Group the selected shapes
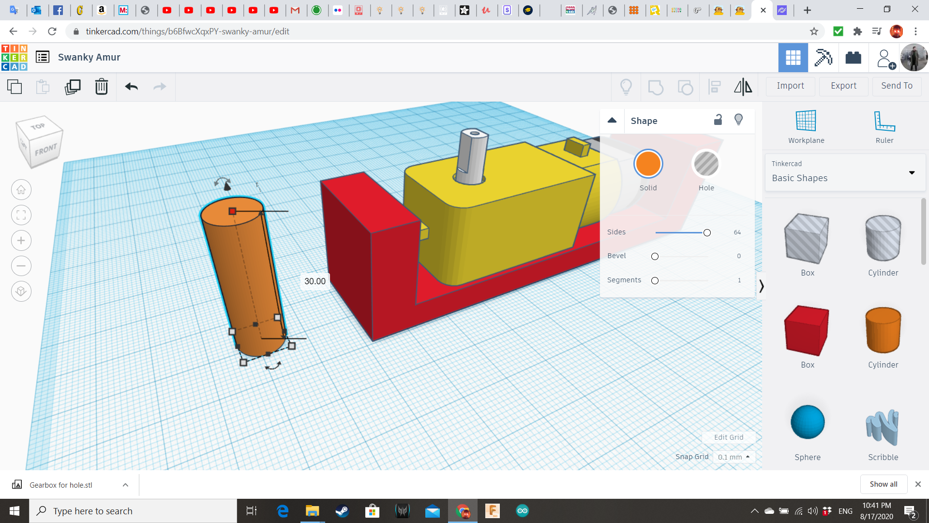 [x=656, y=87]
